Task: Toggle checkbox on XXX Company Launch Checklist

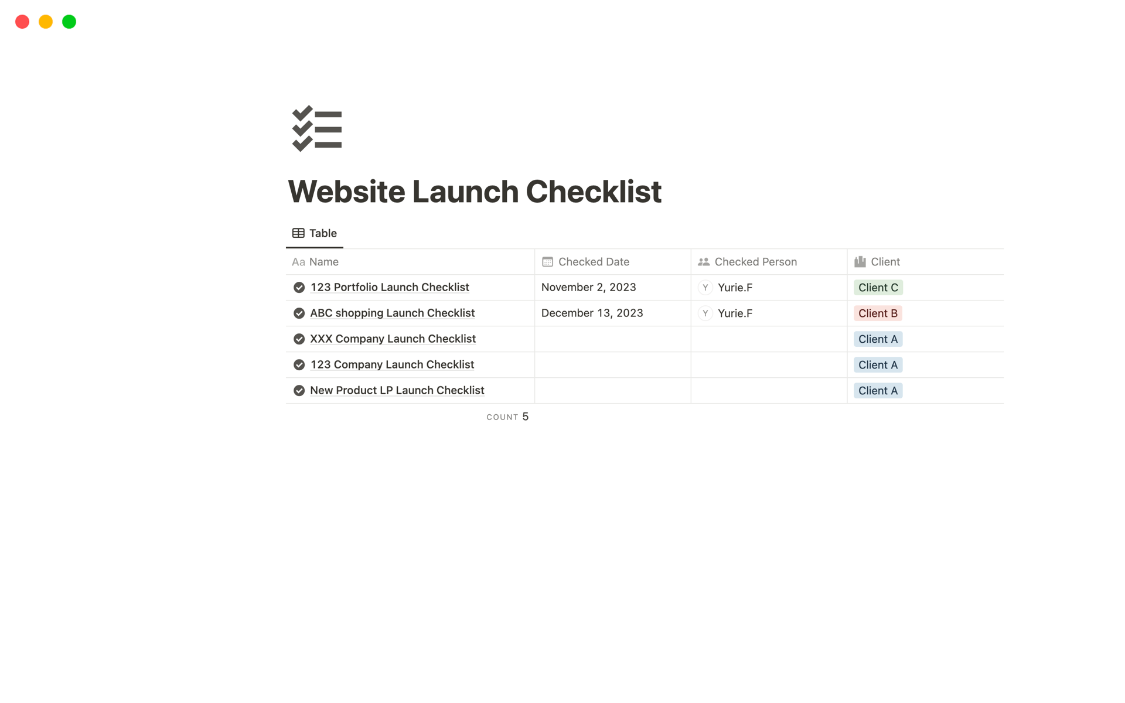Action: [x=299, y=339]
